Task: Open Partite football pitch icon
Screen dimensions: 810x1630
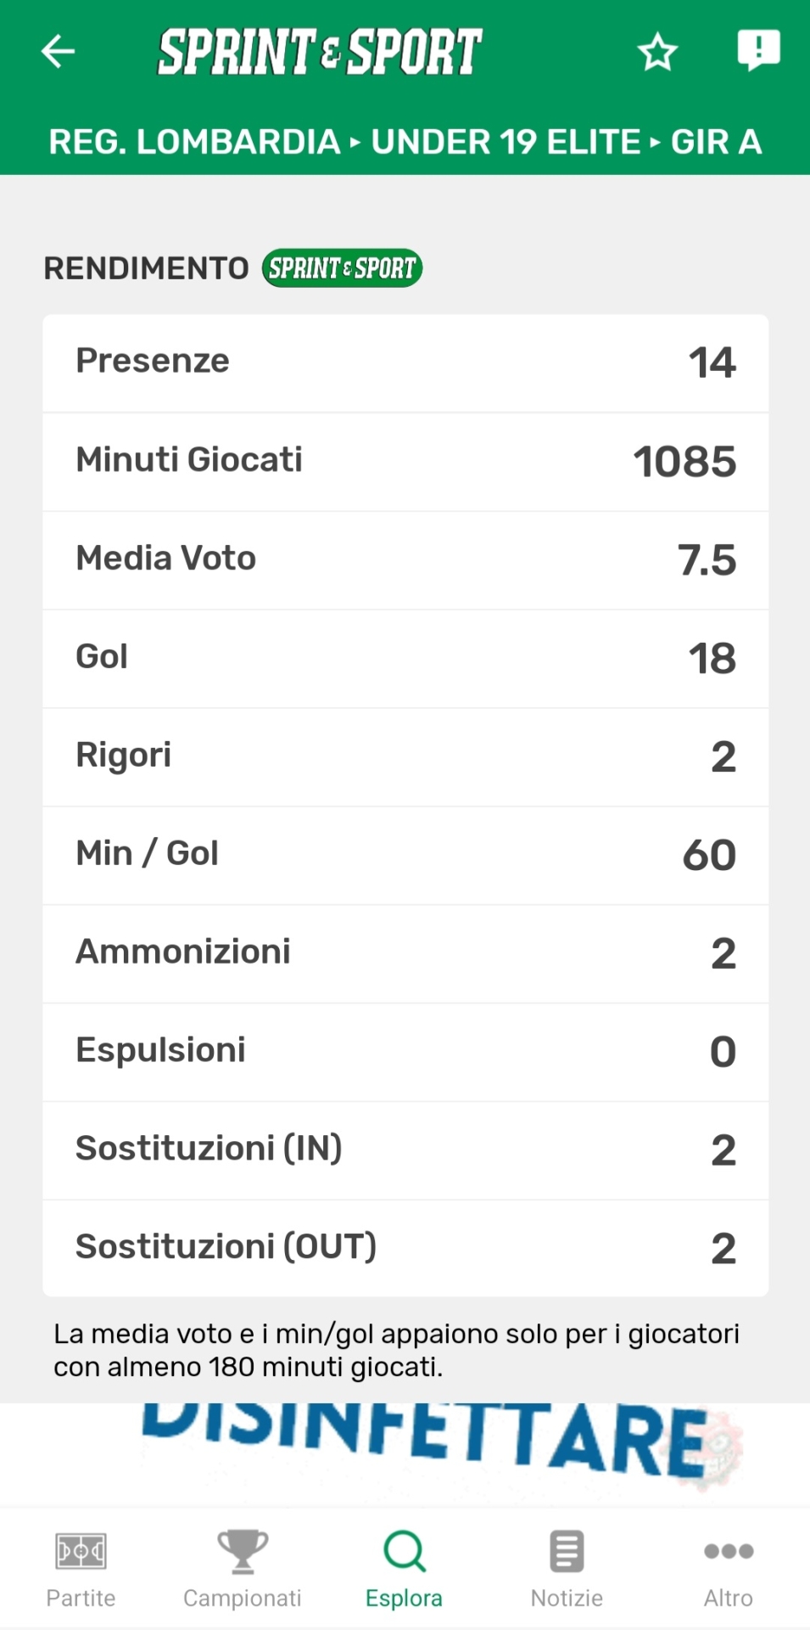Action: point(81,1552)
